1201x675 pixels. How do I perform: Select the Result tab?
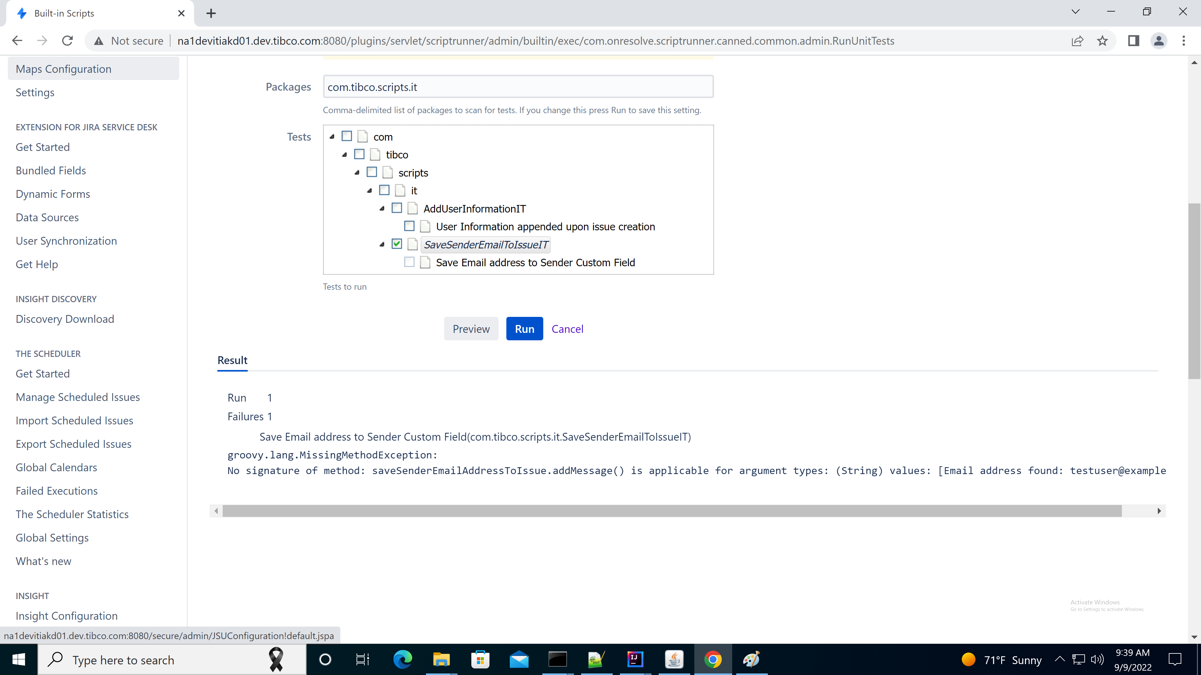tap(232, 360)
